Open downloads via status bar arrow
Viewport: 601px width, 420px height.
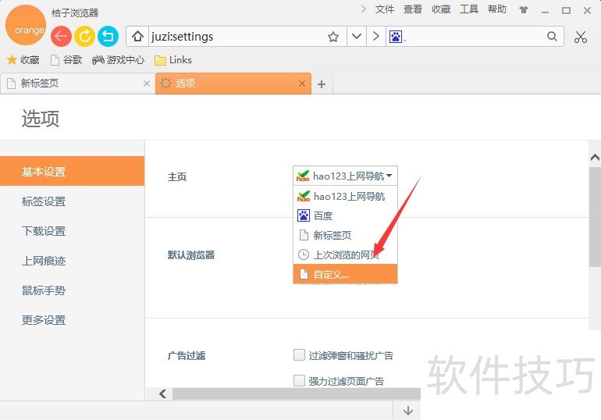point(407,411)
